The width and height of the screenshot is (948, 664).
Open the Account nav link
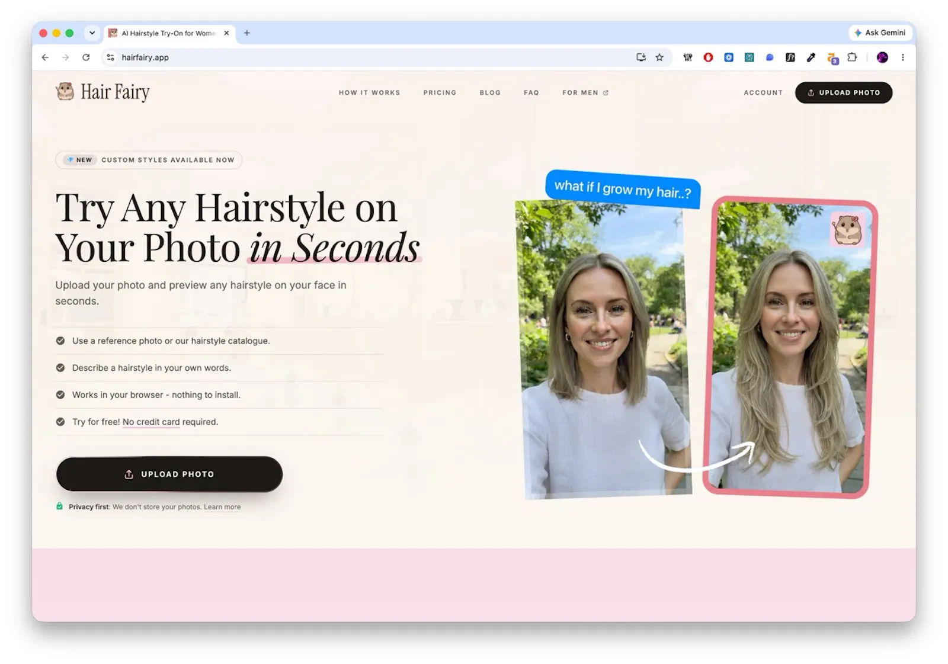pos(763,92)
